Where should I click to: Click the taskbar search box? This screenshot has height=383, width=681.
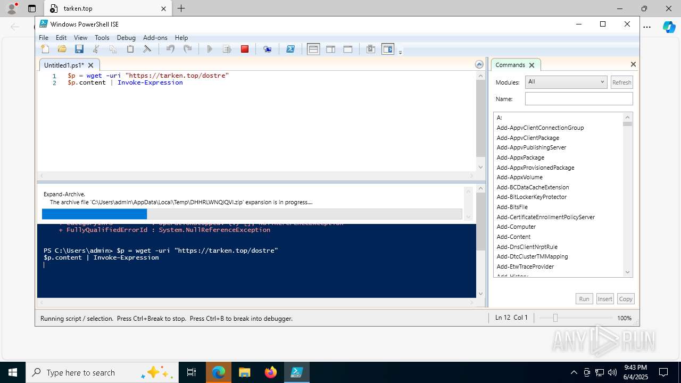click(x=102, y=372)
